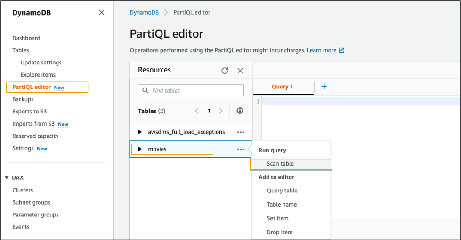The height and width of the screenshot is (240, 461).
Task: Go to previous tables page
Action: coord(197,111)
